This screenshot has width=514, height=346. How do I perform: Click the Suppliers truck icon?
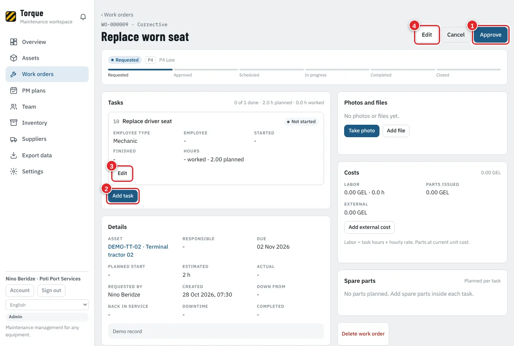click(x=14, y=139)
